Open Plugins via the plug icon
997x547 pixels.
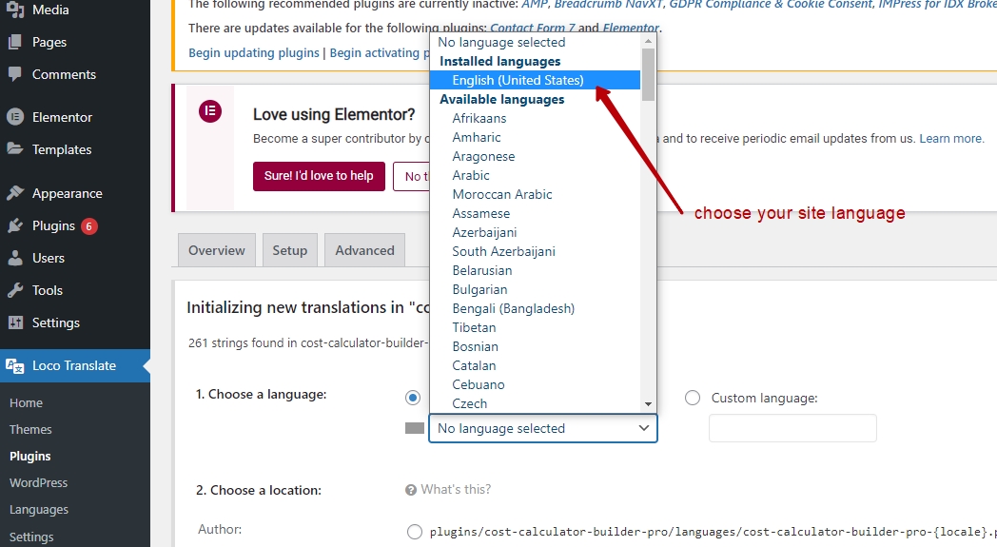coord(15,225)
